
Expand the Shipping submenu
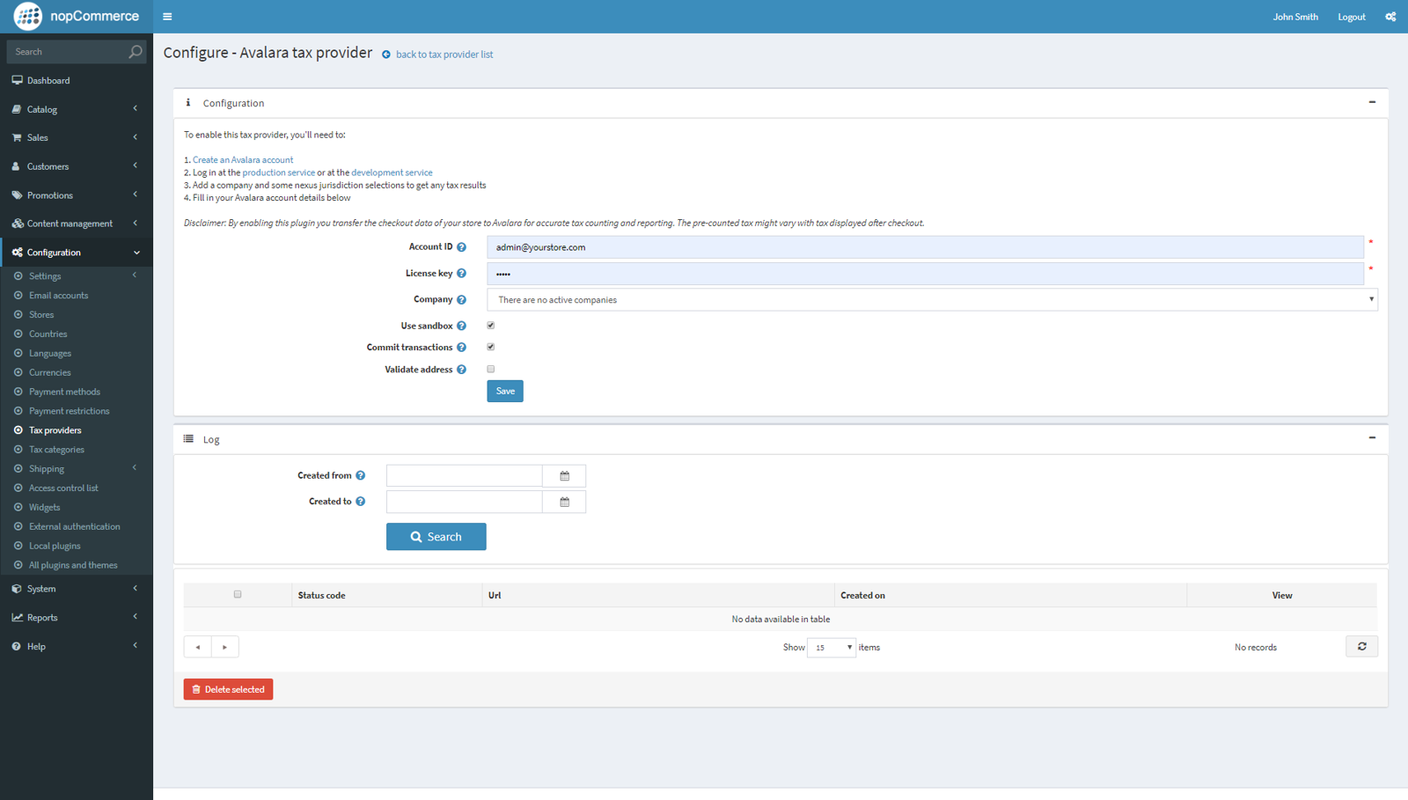(77, 469)
